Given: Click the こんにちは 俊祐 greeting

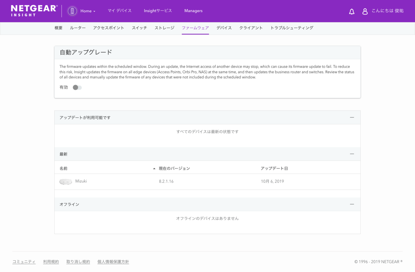Looking at the screenshot, I should pos(388,11).
